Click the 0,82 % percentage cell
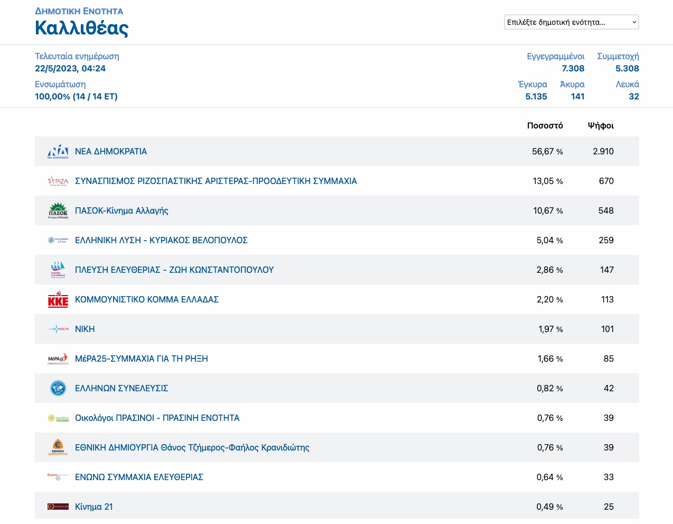This screenshot has width=673, height=524. (x=550, y=388)
